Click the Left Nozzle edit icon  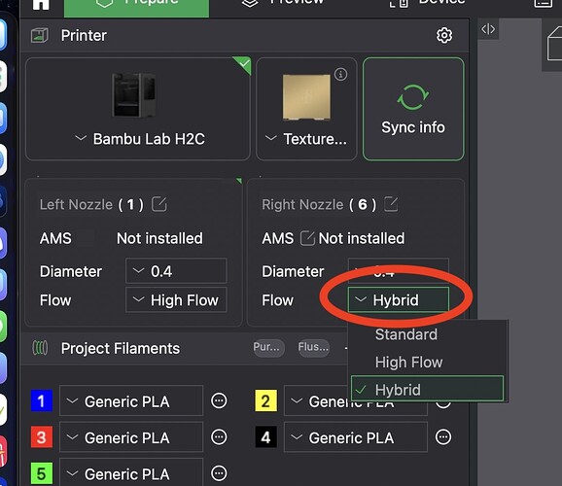point(159,204)
